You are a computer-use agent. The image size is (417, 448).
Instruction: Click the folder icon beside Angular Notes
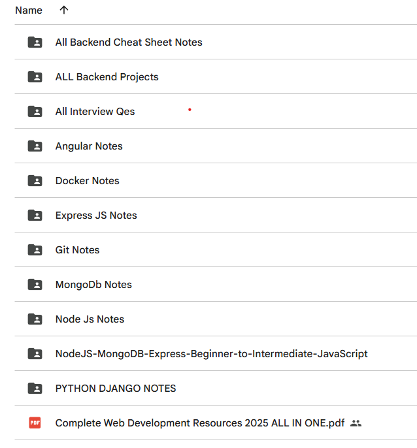click(35, 146)
